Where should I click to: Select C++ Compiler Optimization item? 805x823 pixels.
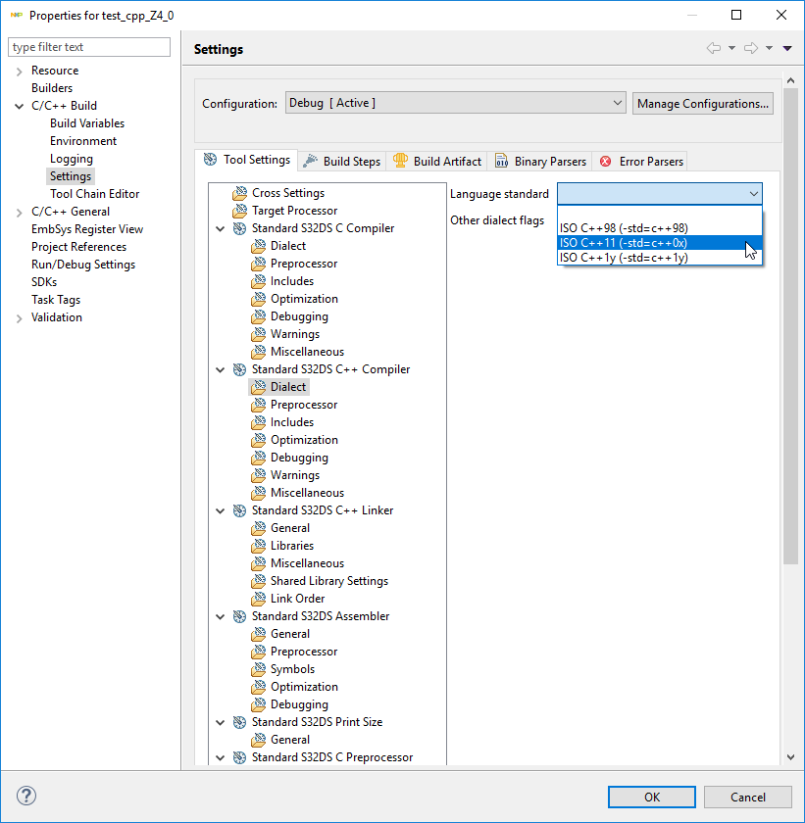click(304, 440)
